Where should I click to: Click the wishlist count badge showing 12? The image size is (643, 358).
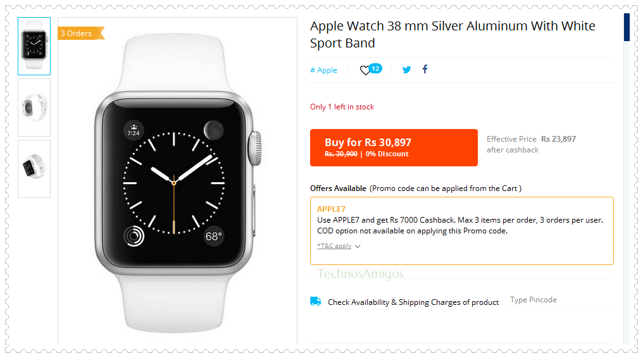click(x=375, y=68)
